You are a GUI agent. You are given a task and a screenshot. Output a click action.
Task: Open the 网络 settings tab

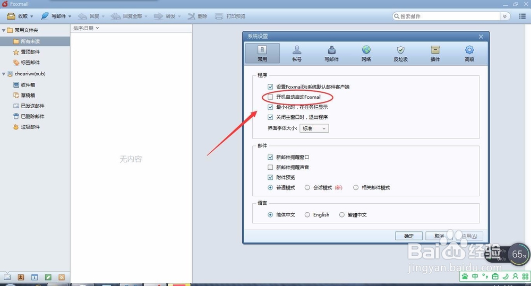coord(366,53)
